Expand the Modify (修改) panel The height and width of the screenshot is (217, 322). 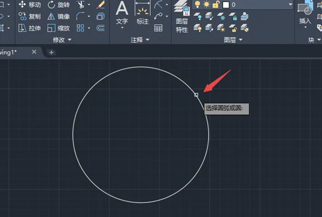[x=62, y=40]
